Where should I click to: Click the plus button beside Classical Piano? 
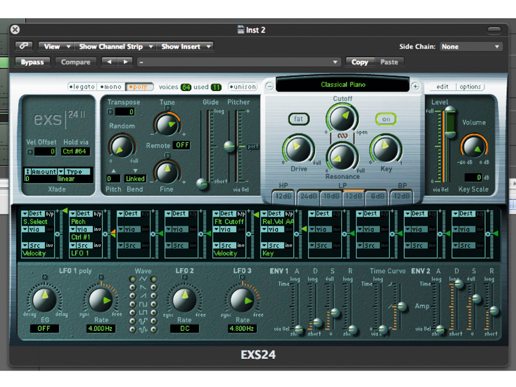coord(415,87)
